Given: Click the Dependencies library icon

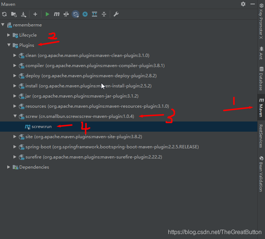Looking at the screenshot, I should click(15, 167).
